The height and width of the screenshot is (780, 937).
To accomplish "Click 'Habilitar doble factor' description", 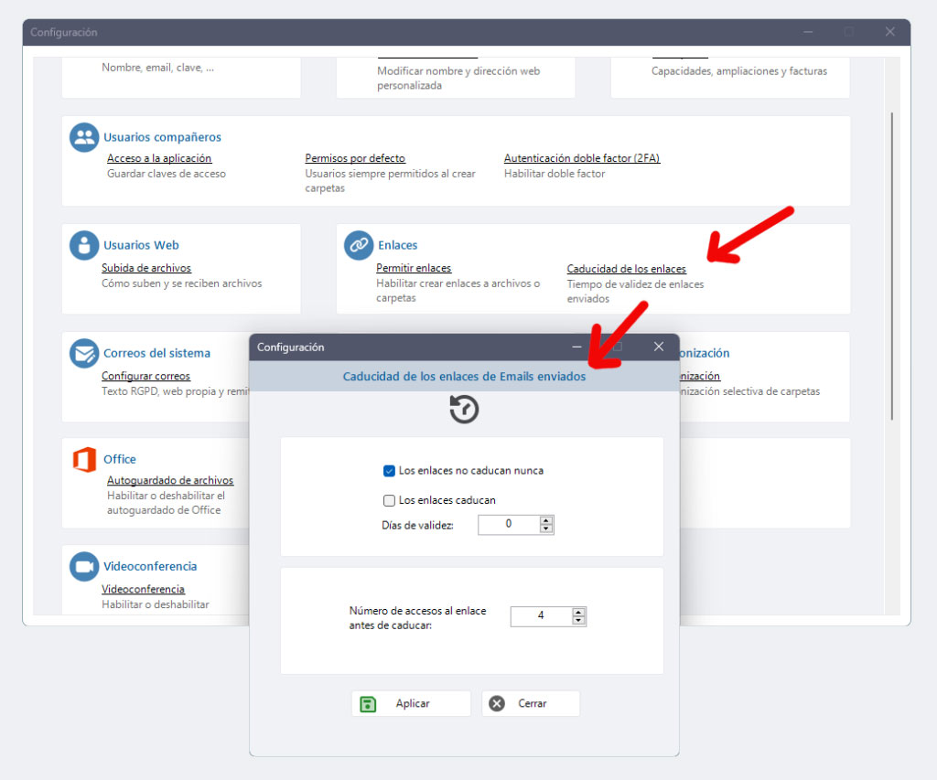I will point(555,174).
